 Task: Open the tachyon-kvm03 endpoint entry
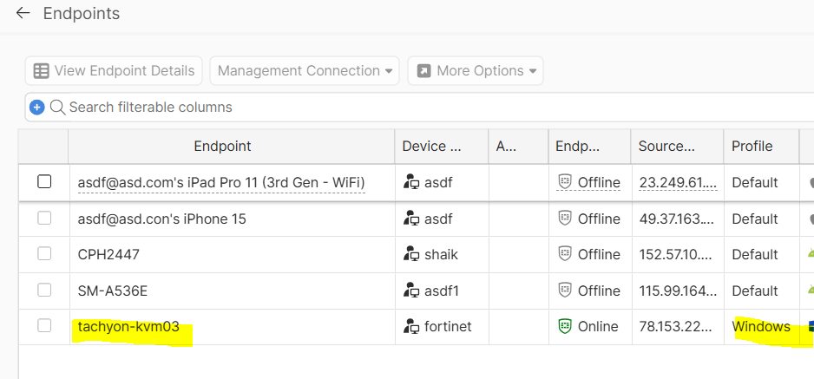pos(128,327)
